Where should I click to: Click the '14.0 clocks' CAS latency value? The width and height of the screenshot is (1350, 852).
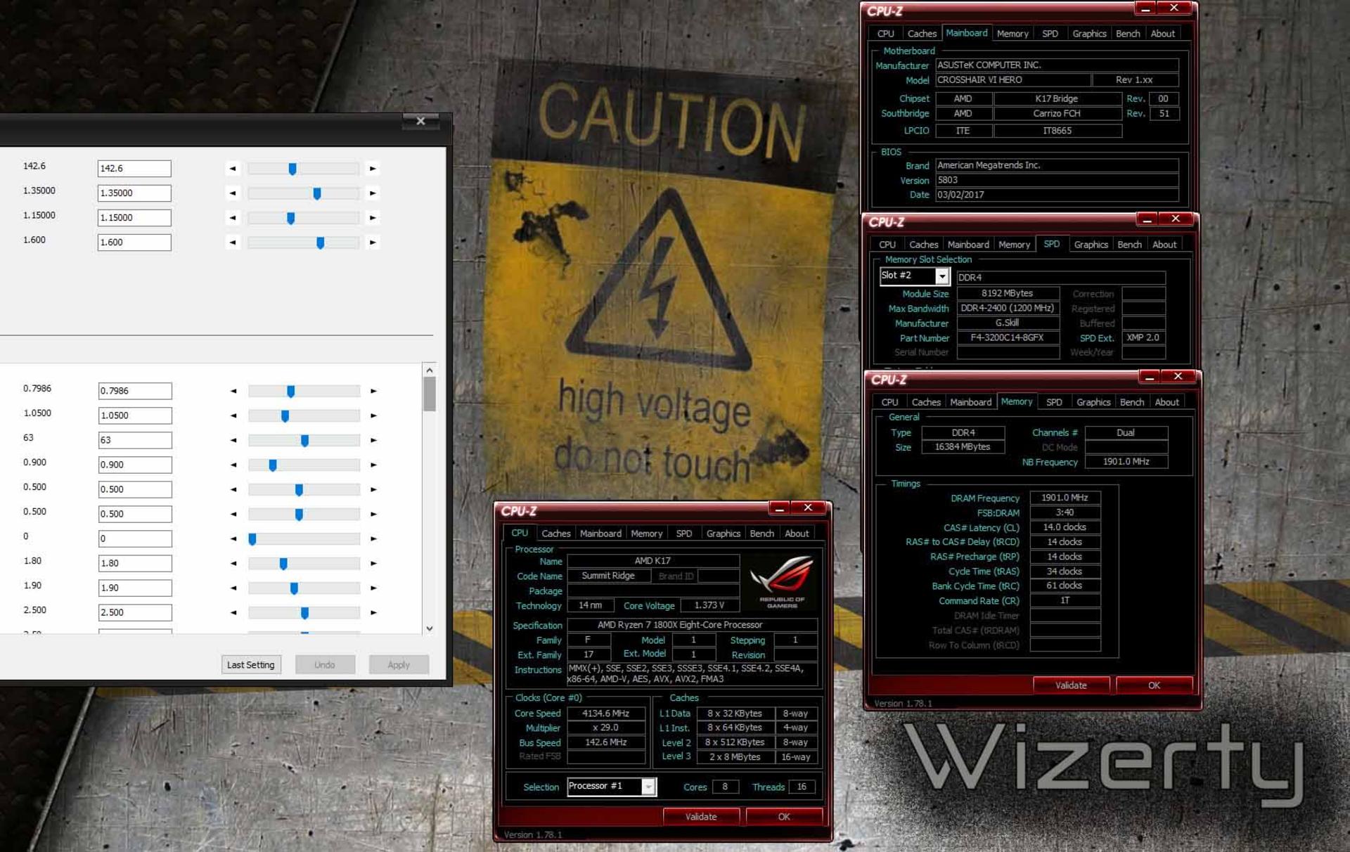coord(1065,527)
